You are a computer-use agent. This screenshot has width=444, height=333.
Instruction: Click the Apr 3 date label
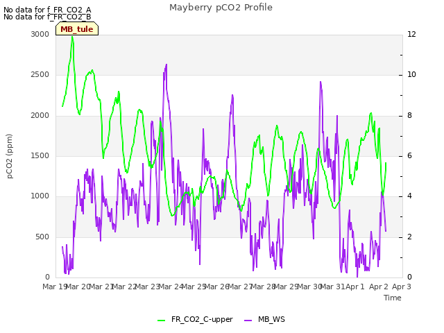[402, 287]
